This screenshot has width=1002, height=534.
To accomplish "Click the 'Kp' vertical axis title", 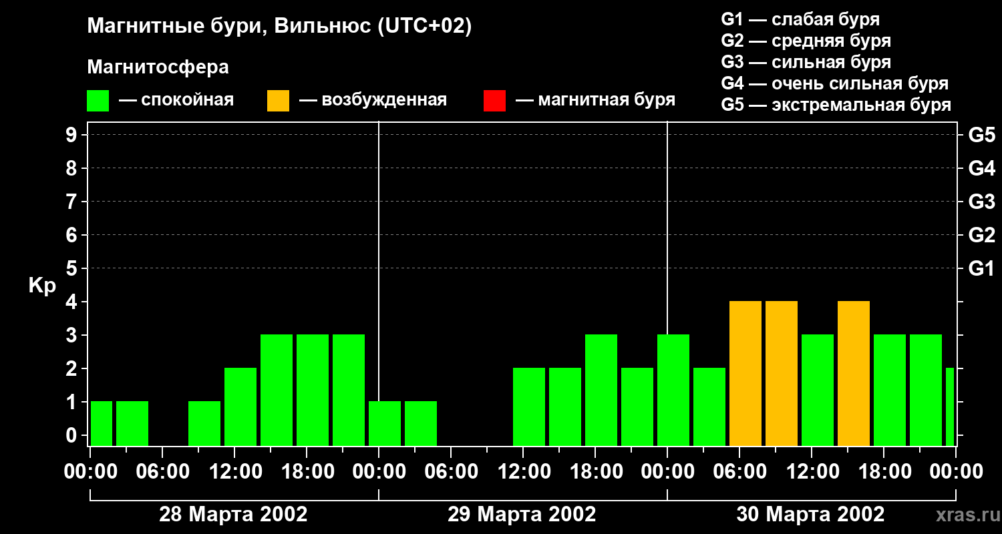I will (42, 286).
